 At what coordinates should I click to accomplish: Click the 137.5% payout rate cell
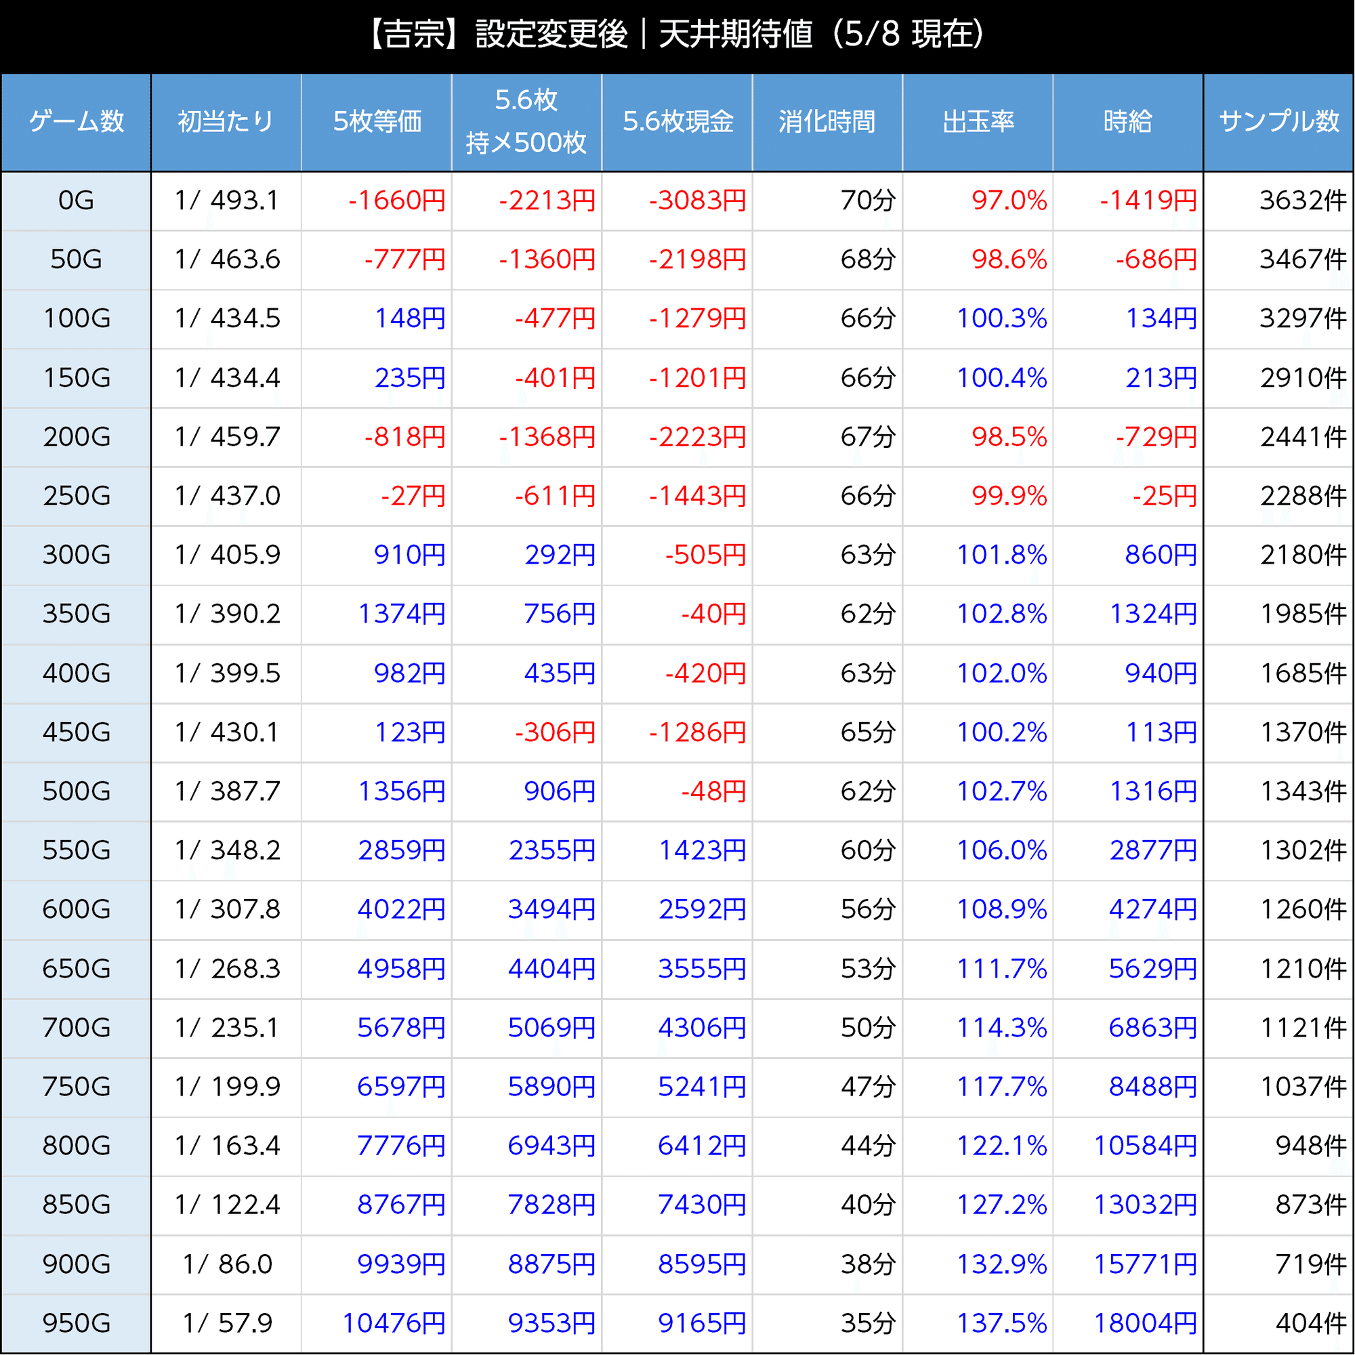(x=1001, y=1323)
